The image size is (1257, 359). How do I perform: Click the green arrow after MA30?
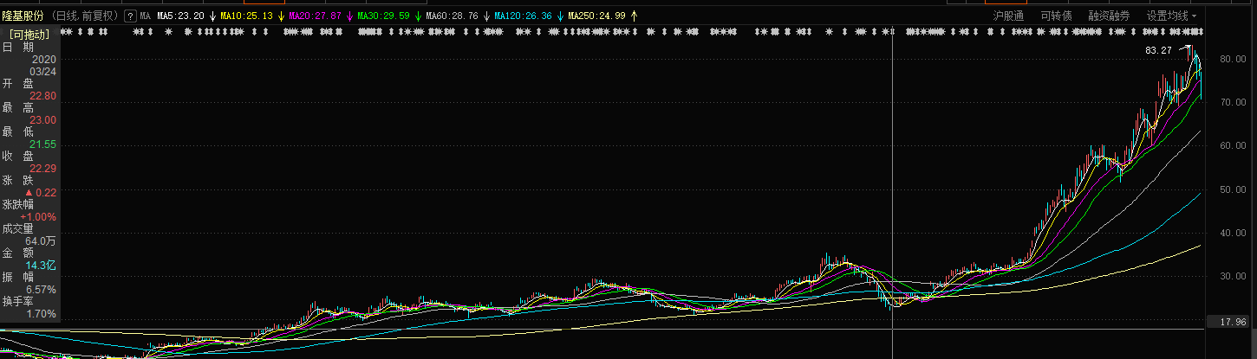[418, 16]
